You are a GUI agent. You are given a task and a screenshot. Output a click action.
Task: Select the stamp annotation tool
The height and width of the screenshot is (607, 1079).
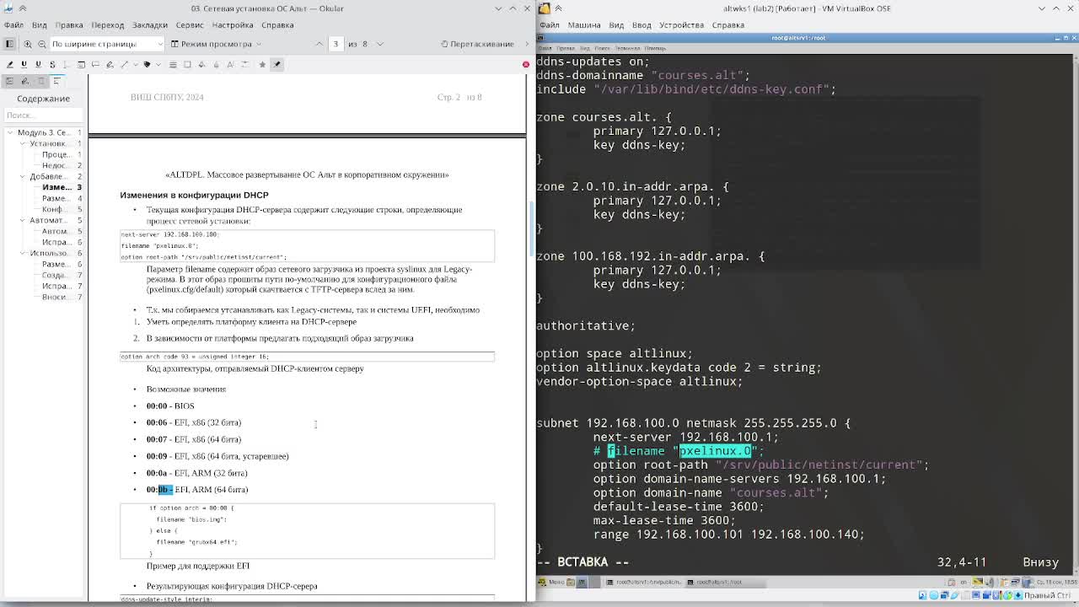coord(147,64)
